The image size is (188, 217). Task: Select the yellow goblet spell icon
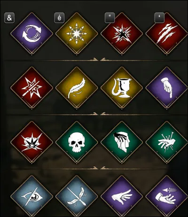tap(122, 88)
